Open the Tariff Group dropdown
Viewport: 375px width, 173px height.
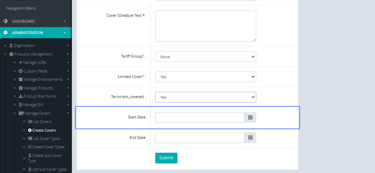tap(205, 57)
